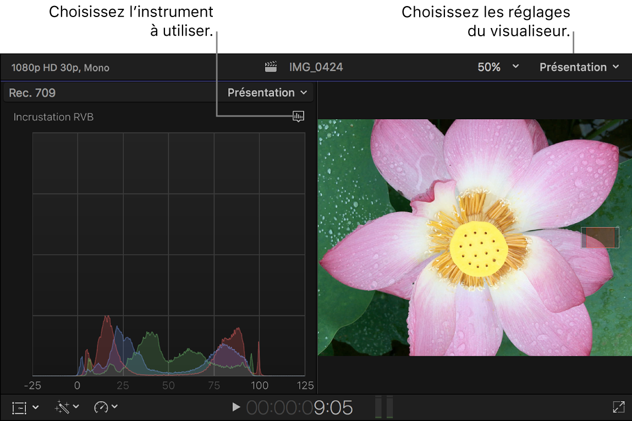The image size is (632, 421).
Task: Open the Présentation menu of the viewer
Action: [x=579, y=67]
